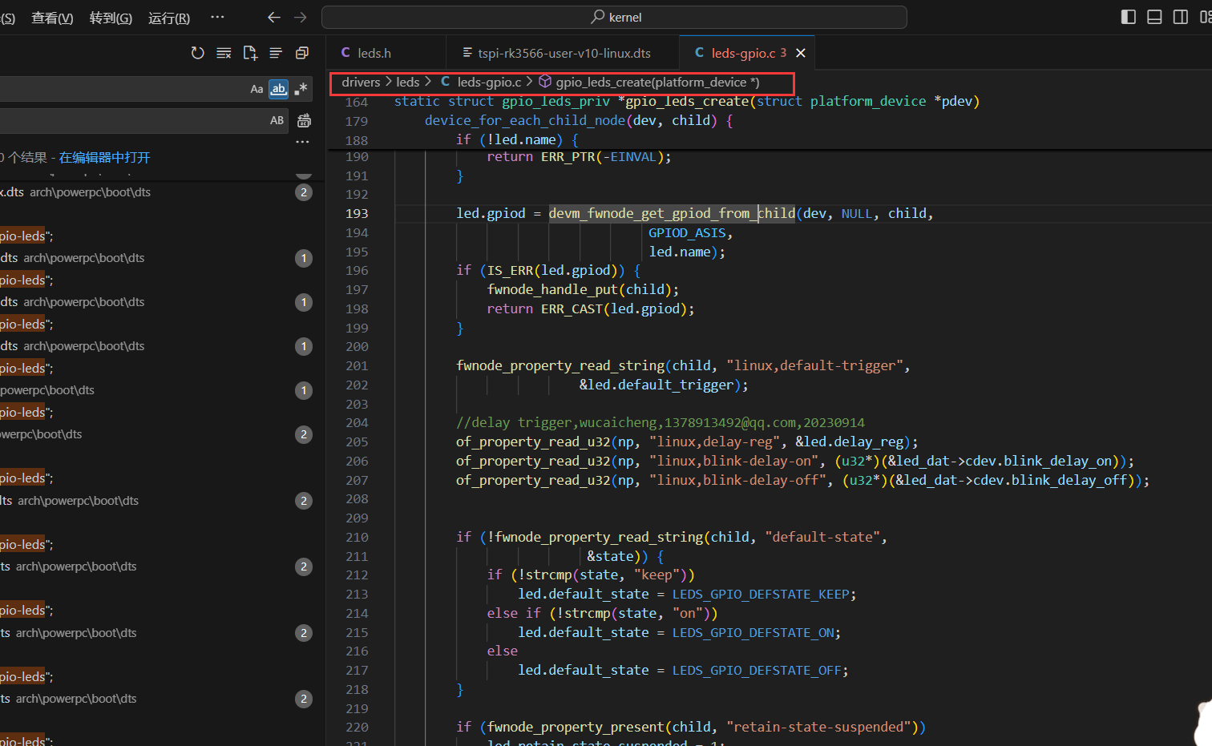
Task: Disable Match Whole Word option
Action: click(278, 89)
